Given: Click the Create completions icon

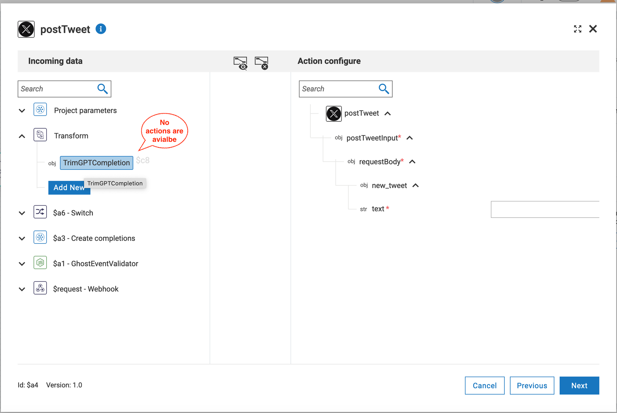Looking at the screenshot, I should tap(40, 238).
